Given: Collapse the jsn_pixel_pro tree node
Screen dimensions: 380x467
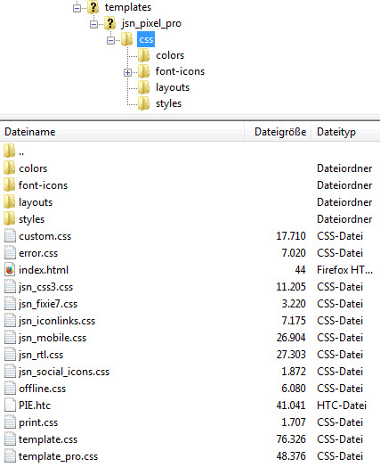Looking at the screenshot, I should click(93, 24).
